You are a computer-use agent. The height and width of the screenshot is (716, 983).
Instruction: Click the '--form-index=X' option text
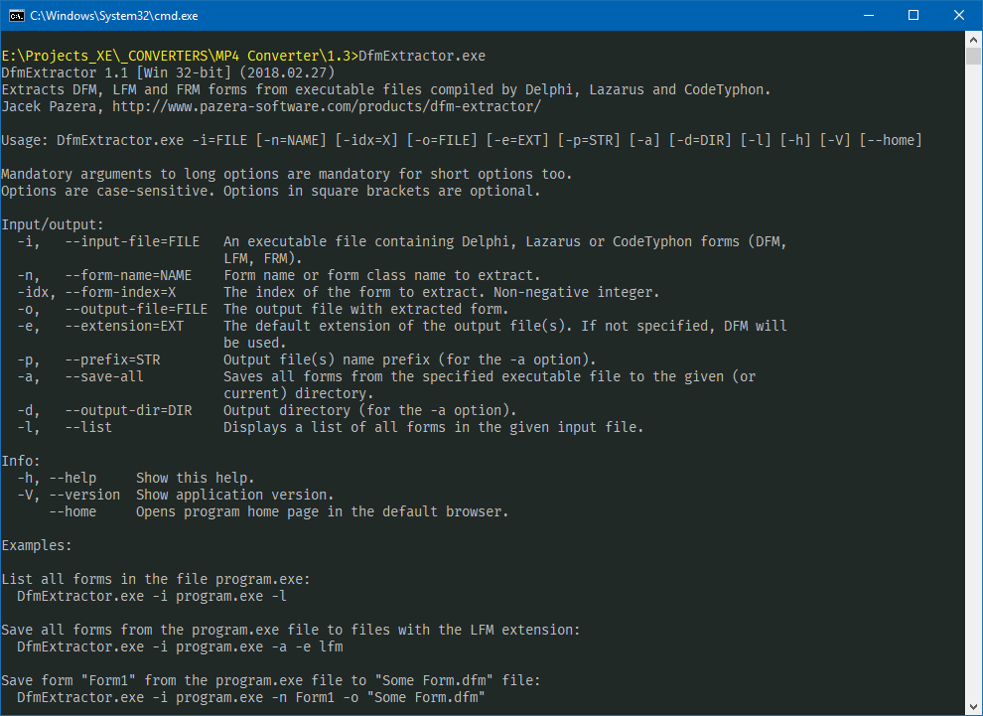click(x=120, y=292)
